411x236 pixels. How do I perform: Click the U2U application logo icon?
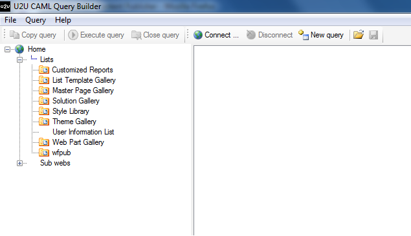pyautogui.click(x=5, y=6)
